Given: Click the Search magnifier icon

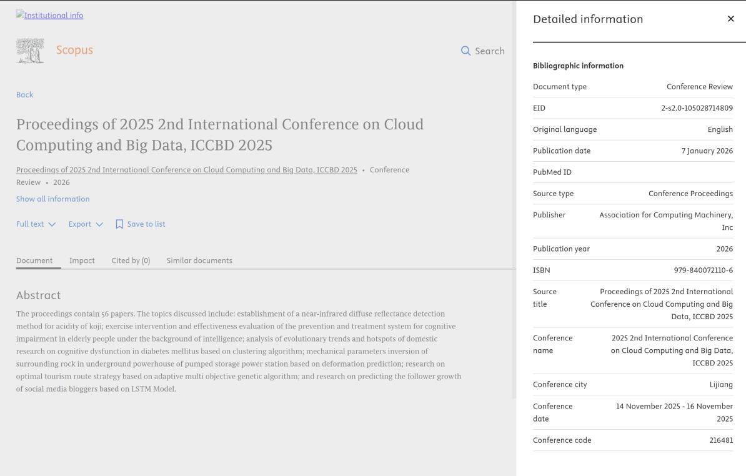Looking at the screenshot, I should pyautogui.click(x=465, y=51).
